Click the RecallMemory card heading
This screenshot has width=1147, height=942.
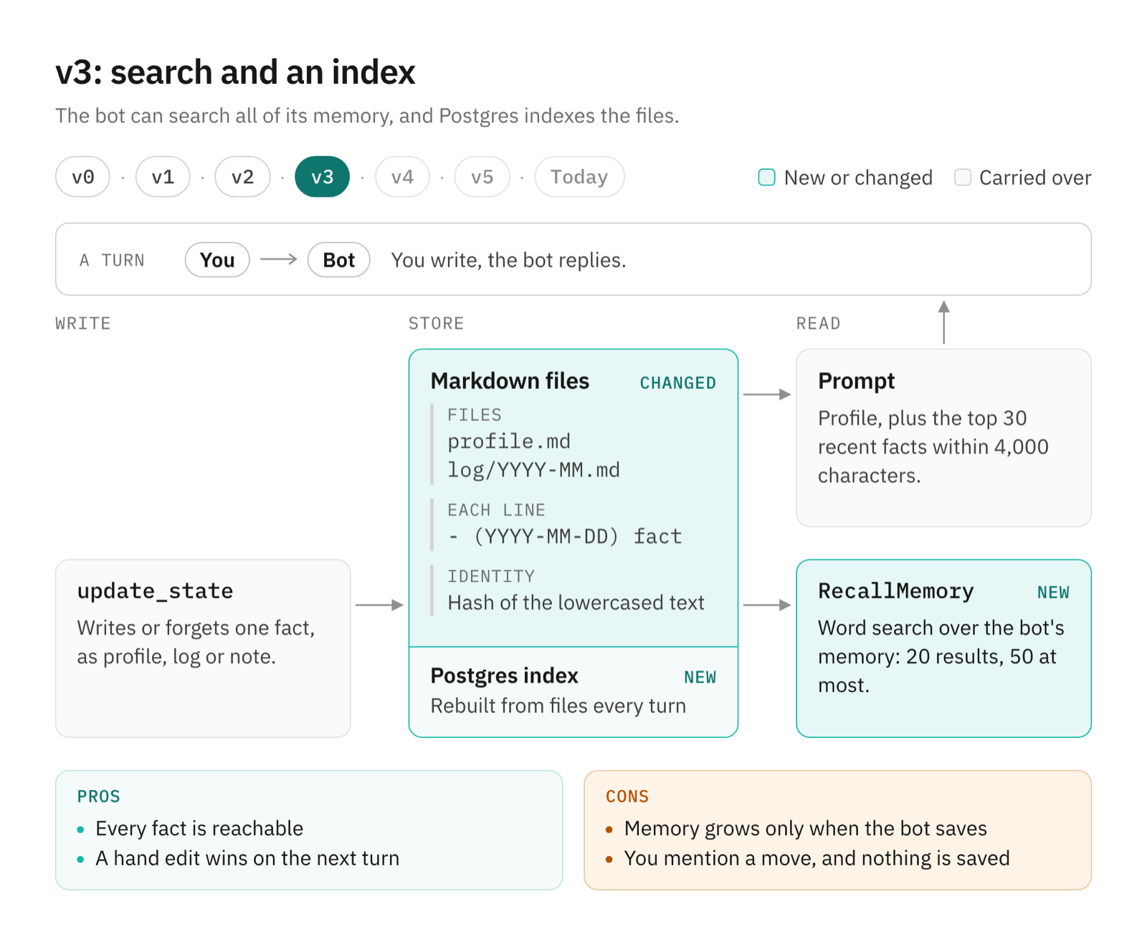(895, 591)
